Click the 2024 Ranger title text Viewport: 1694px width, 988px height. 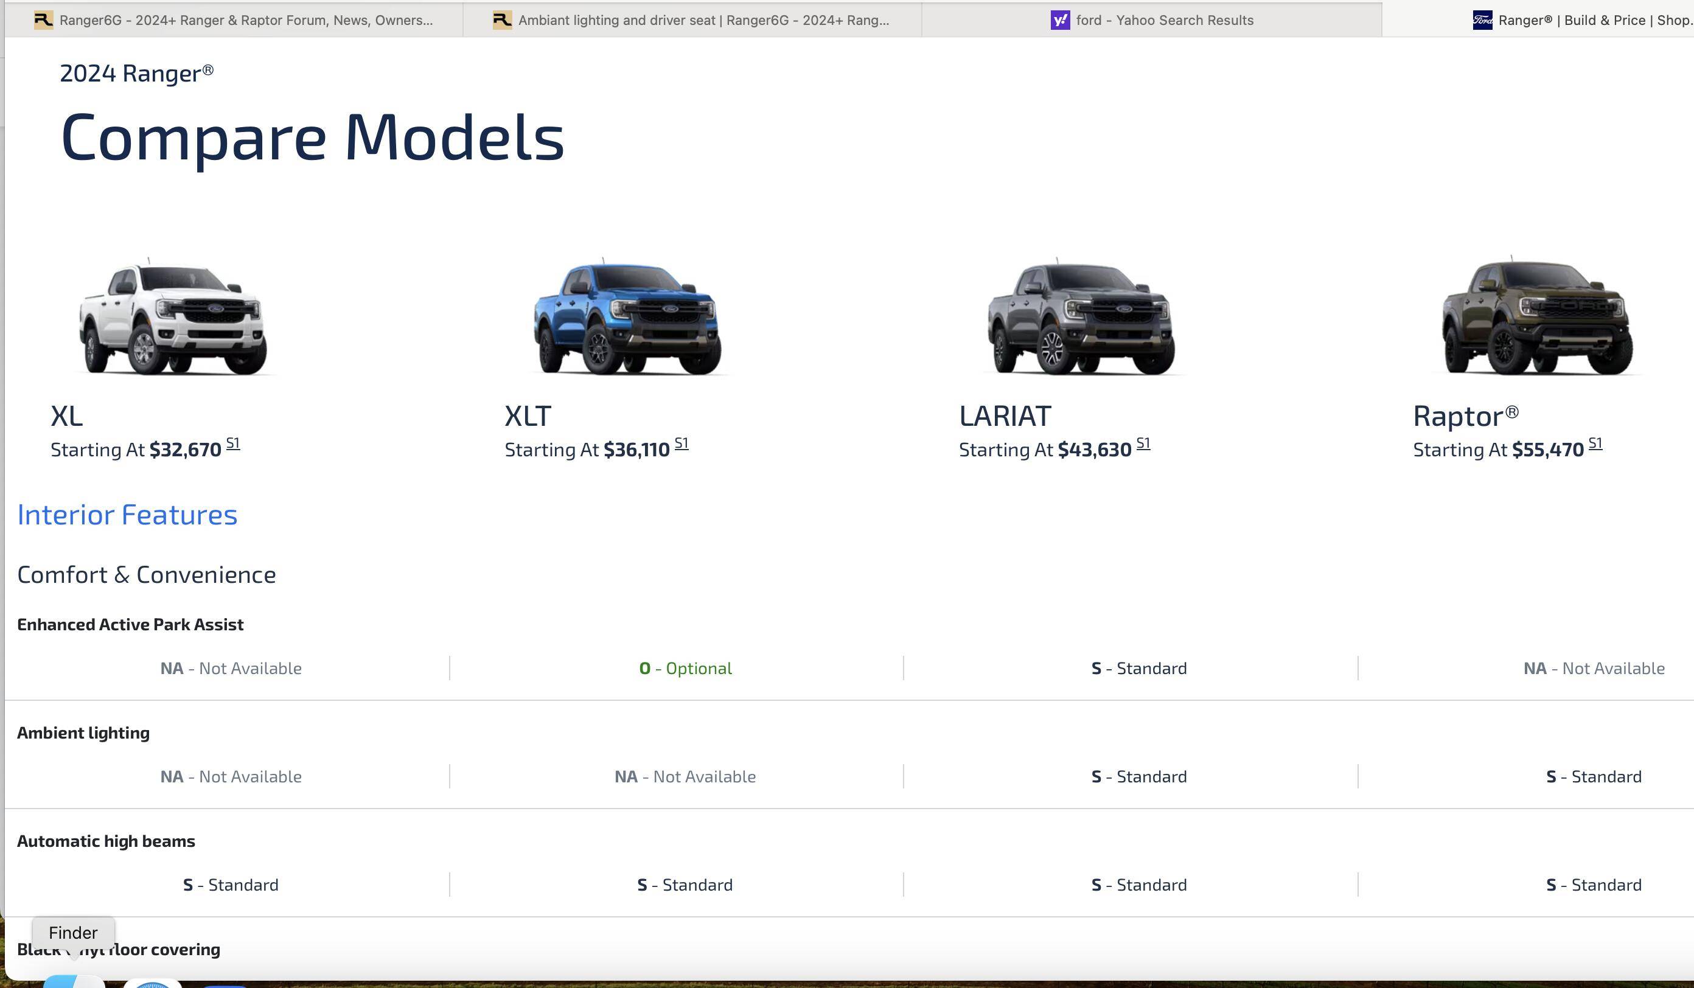(x=136, y=72)
